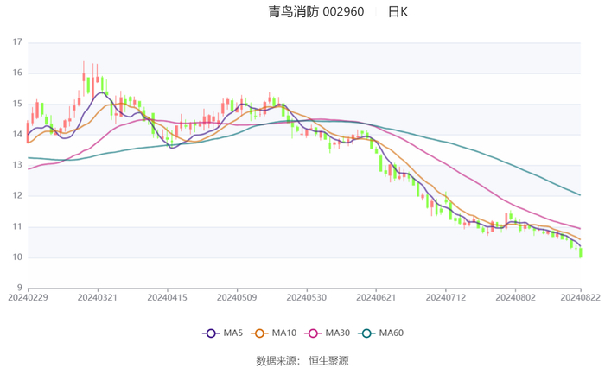Click the 20240621 date axis label

pos(376,297)
